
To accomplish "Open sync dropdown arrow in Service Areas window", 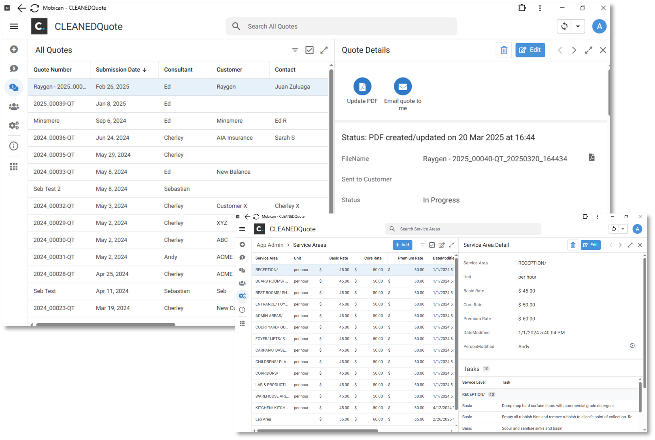I will [623, 229].
